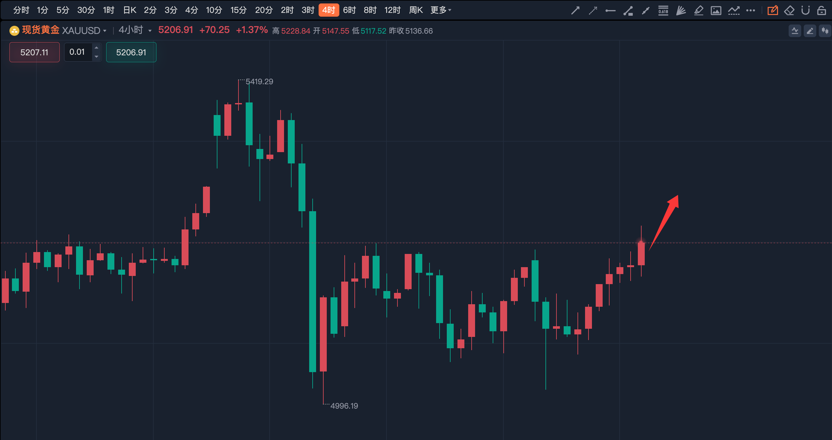The height and width of the screenshot is (440, 832).
Task: Expand the XAUUSD symbol selector dropdown
Action: [105, 31]
